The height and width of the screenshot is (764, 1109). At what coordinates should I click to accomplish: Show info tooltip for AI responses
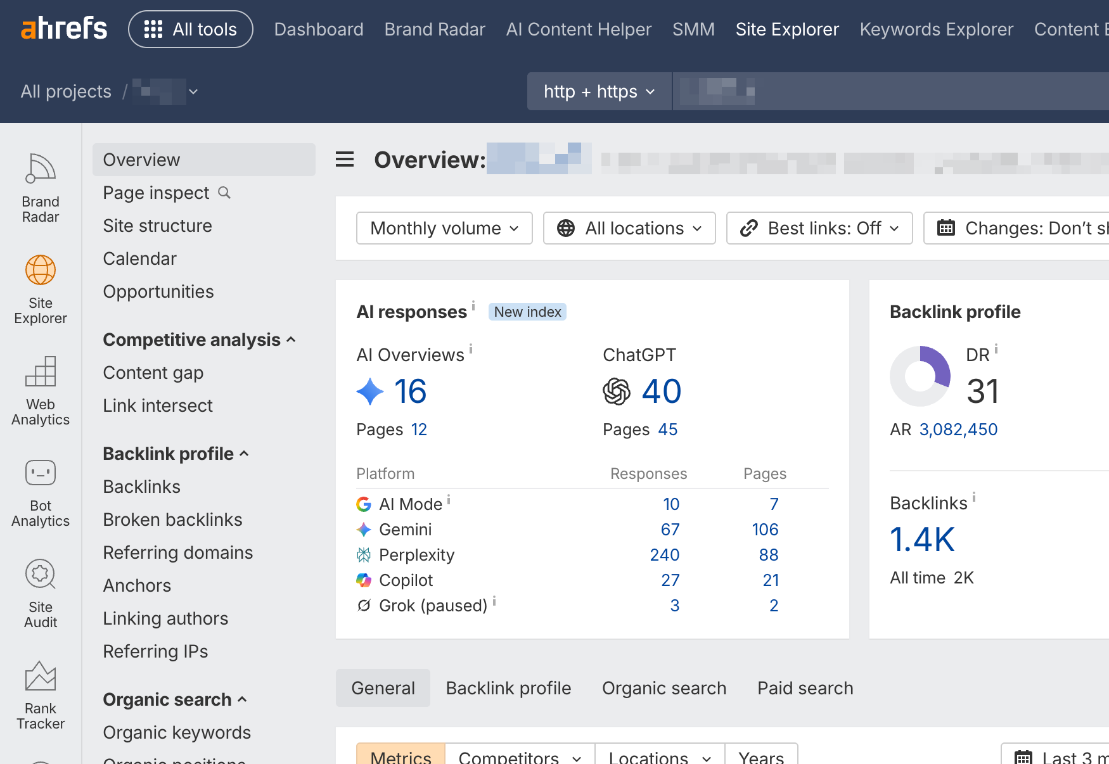coord(473,306)
